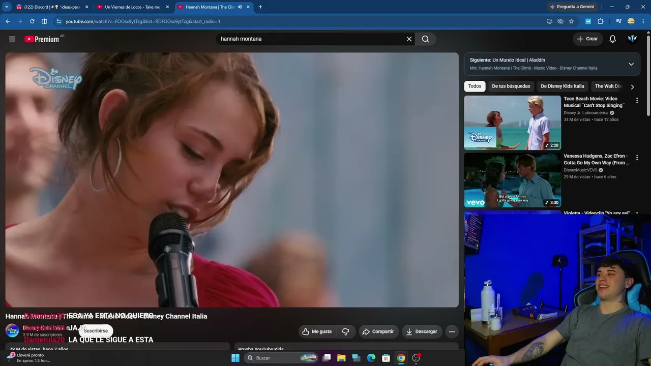
Task: Open the Chrome profile avatar
Action: point(631,21)
